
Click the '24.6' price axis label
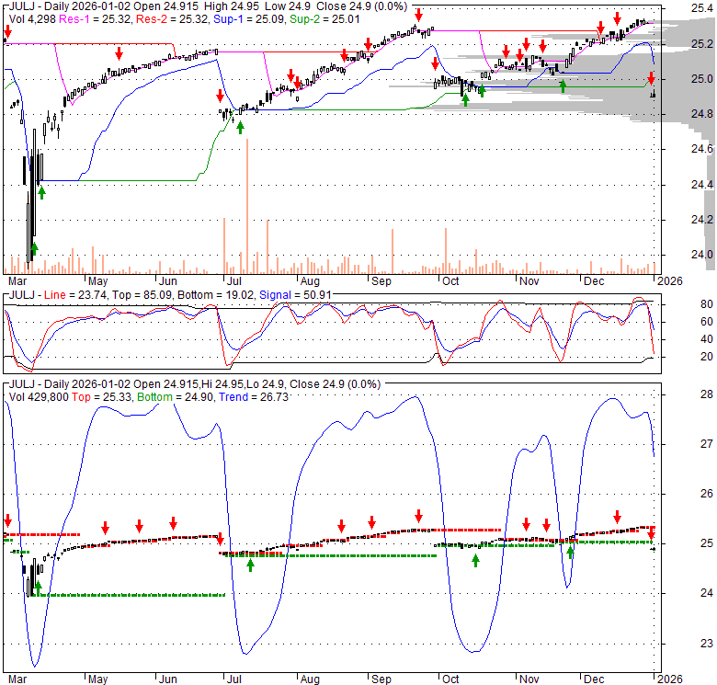click(701, 149)
